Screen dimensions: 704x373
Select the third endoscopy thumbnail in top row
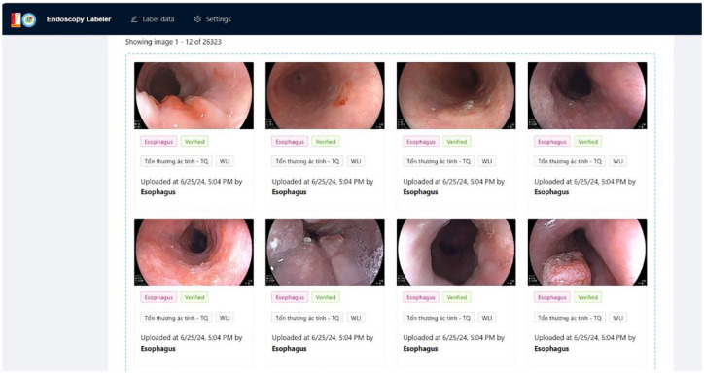click(456, 95)
